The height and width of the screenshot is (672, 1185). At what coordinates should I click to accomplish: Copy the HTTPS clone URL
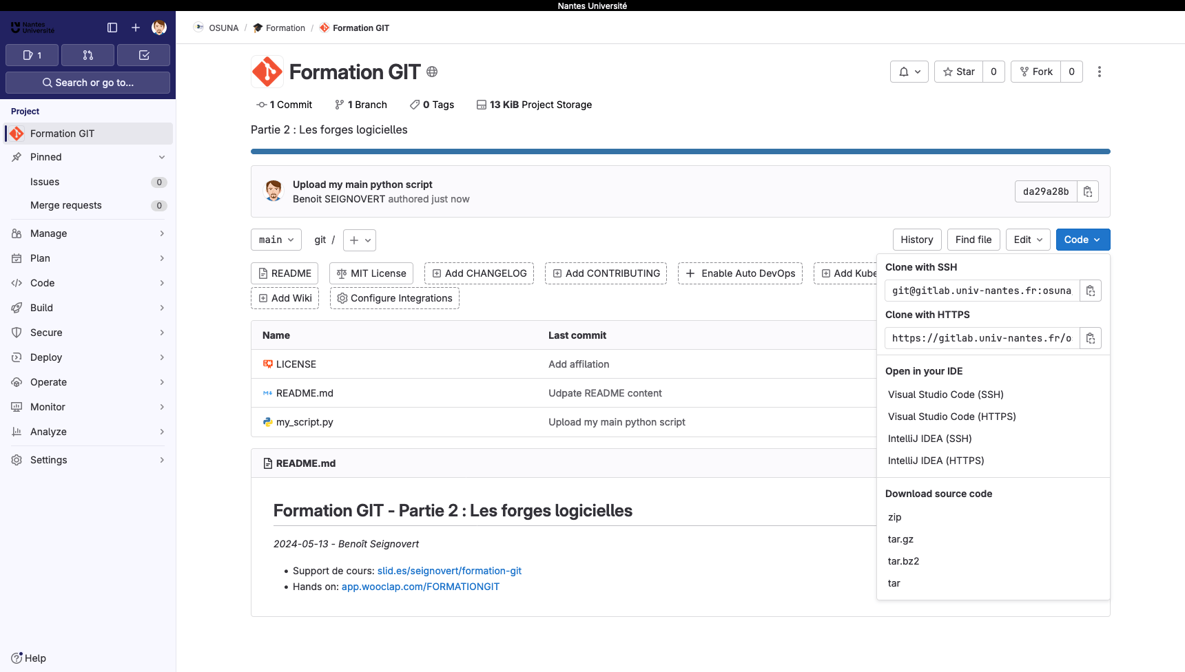(x=1091, y=338)
